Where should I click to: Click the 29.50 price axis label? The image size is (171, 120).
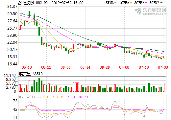[x=12, y=14]
